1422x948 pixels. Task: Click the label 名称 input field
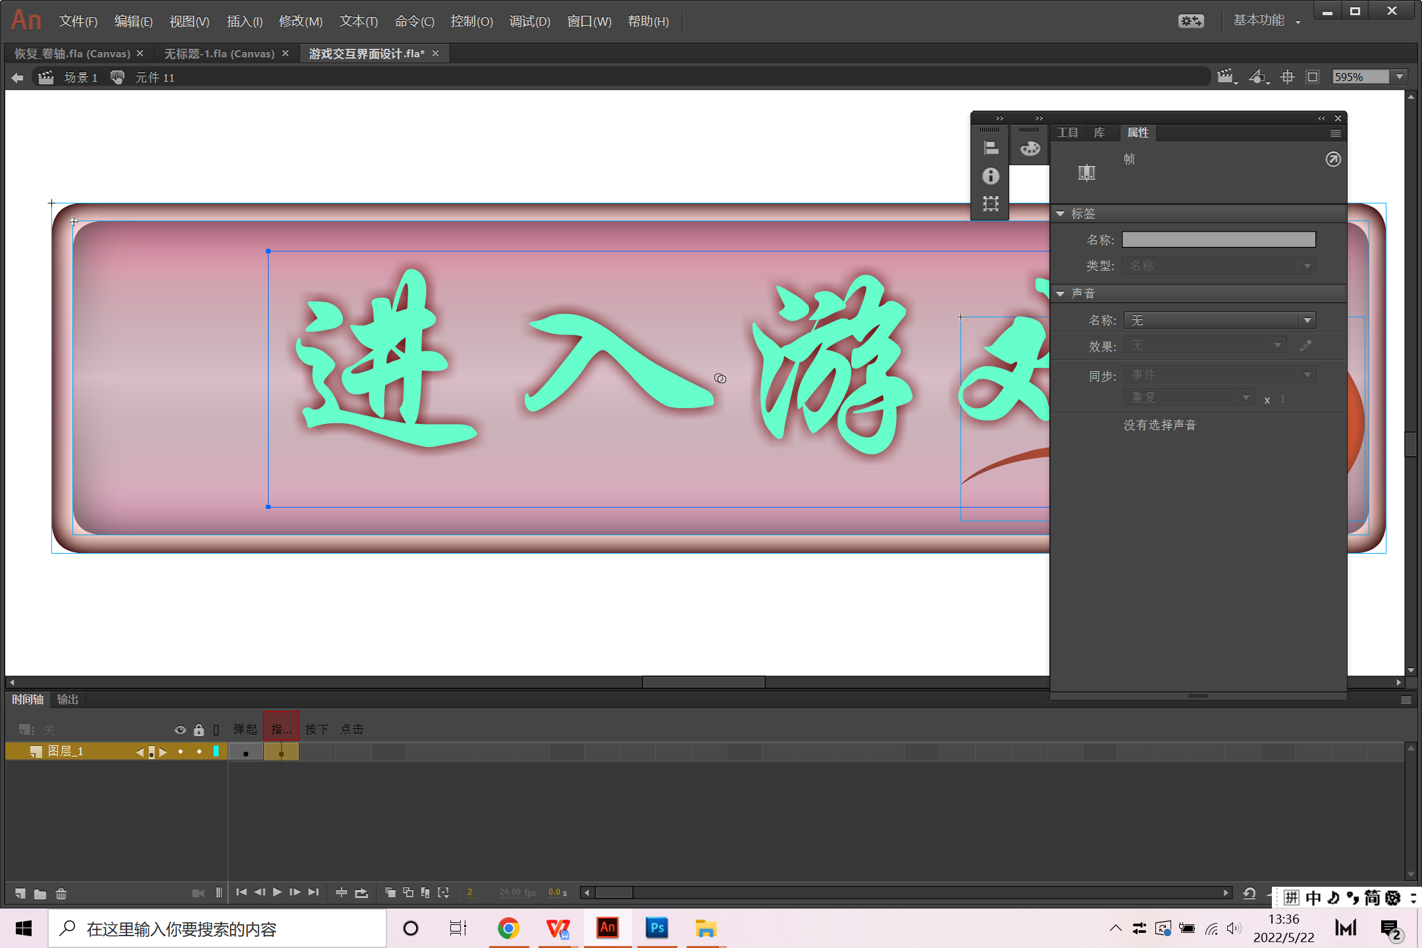(x=1219, y=240)
